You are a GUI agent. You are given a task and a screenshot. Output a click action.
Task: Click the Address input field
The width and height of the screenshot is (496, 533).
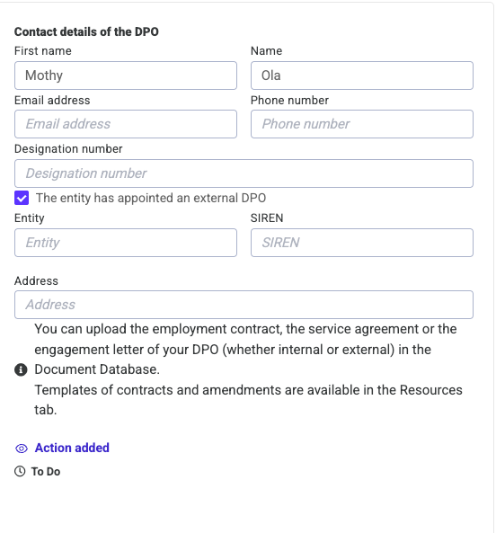pyautogui.click(x=244, y=305)
